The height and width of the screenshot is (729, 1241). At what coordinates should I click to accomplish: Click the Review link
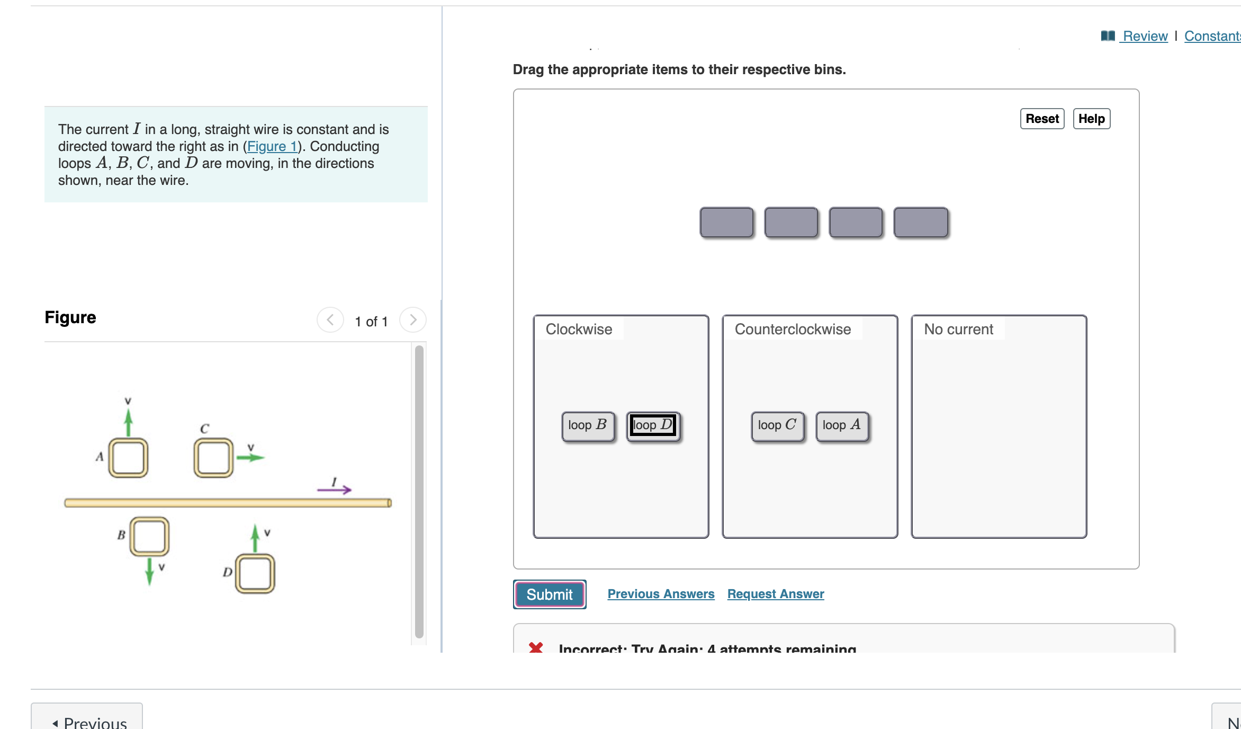pos(1145,36)
